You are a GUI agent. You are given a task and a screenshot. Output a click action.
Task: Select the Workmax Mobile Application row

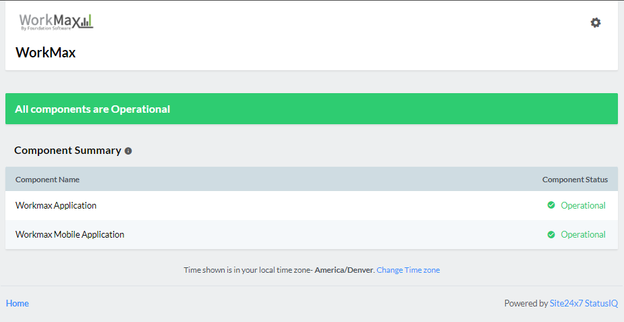tap(312, 234)
